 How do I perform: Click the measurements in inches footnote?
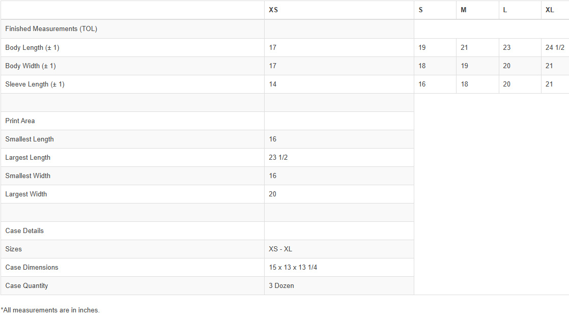[x=50, y=310]
